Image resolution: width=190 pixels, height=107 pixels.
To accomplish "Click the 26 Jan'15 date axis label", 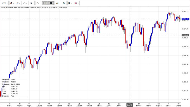I will coord(99,105).
